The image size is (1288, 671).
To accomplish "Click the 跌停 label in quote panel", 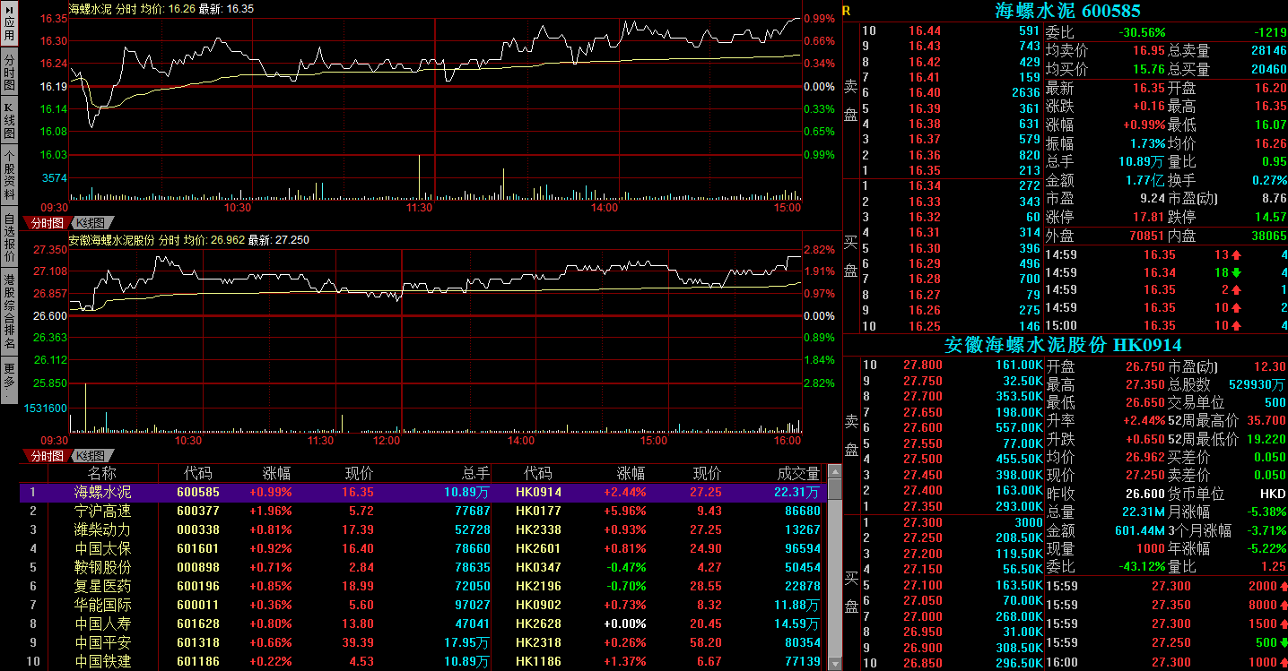I will click(x=1182, y=218).
